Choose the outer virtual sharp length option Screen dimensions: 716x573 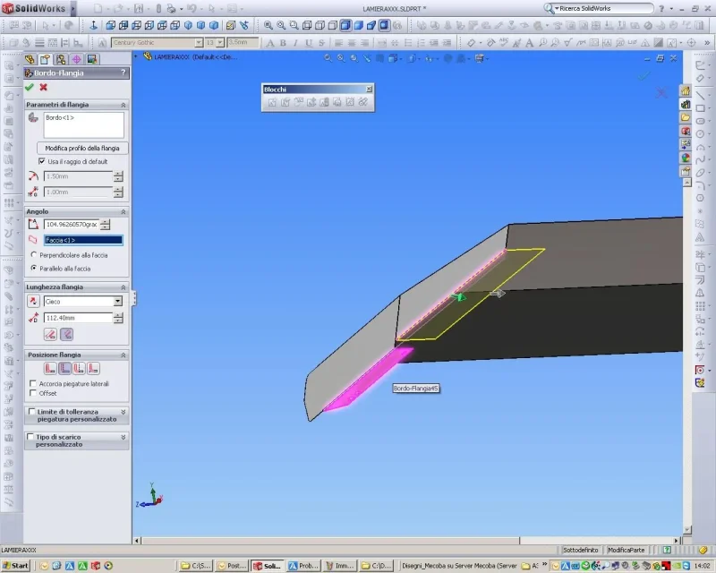(x=50, y=335)
